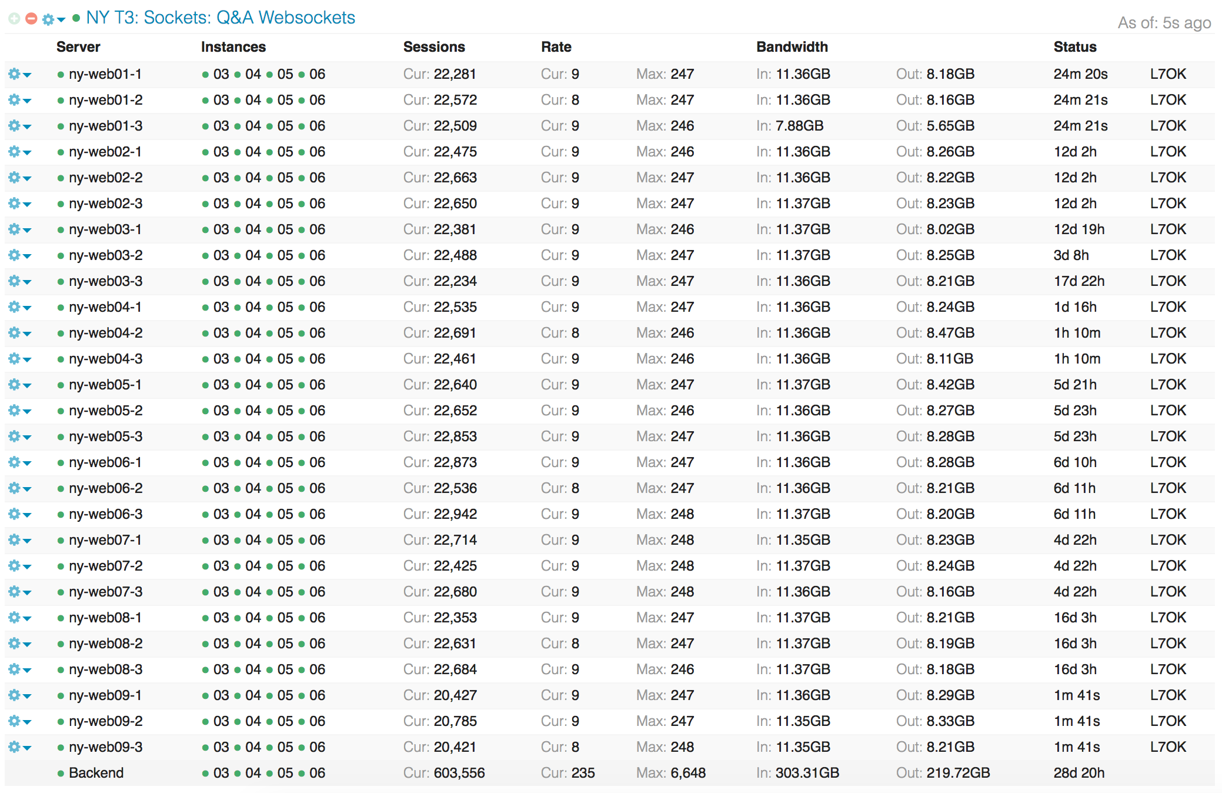Open the NY T3: Sockets: Q&A Websockets link
1222x793 pixels.
point(221,18)
